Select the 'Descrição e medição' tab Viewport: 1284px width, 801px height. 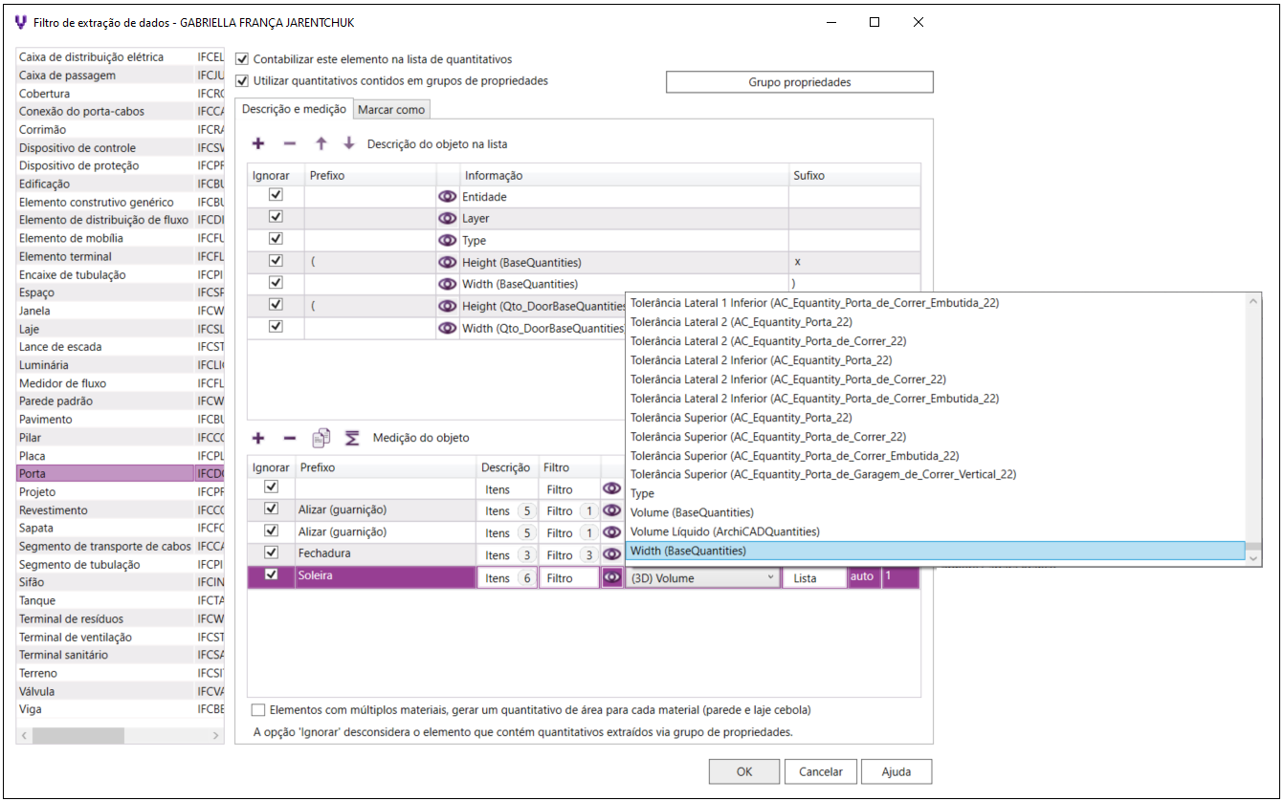[x=294, y=110]
